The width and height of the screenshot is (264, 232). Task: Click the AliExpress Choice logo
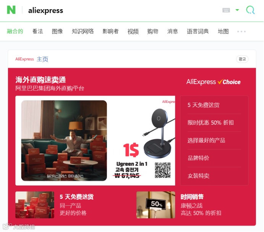[213, 82]
